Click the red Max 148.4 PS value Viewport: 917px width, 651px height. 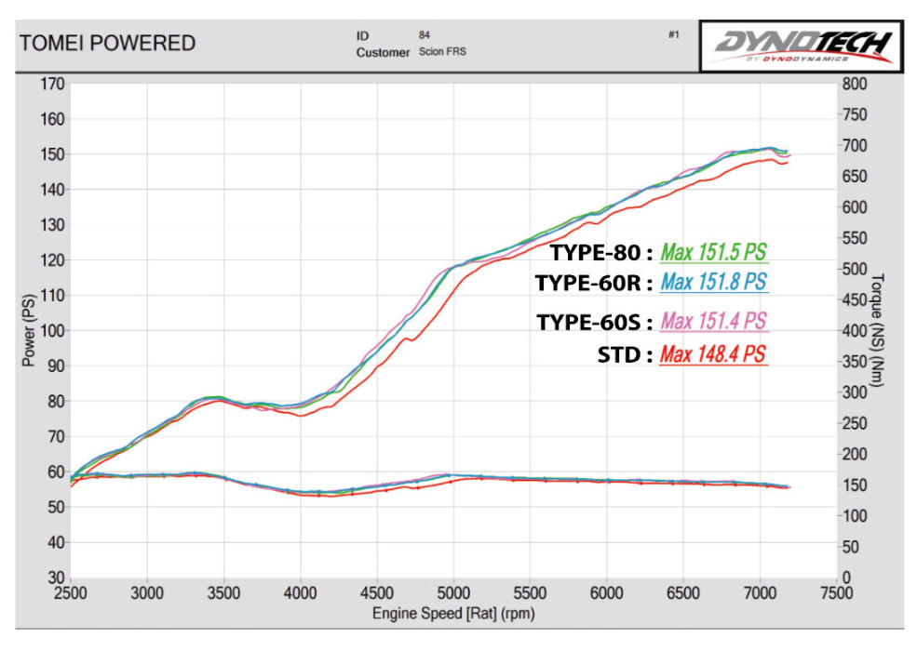(x=713, y=354)
